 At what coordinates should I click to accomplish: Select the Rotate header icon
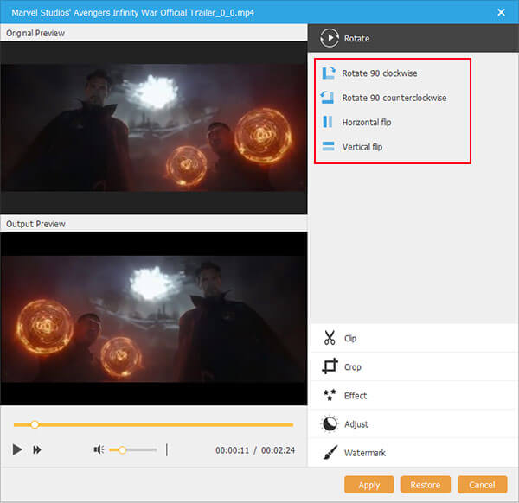pos(330,38)
